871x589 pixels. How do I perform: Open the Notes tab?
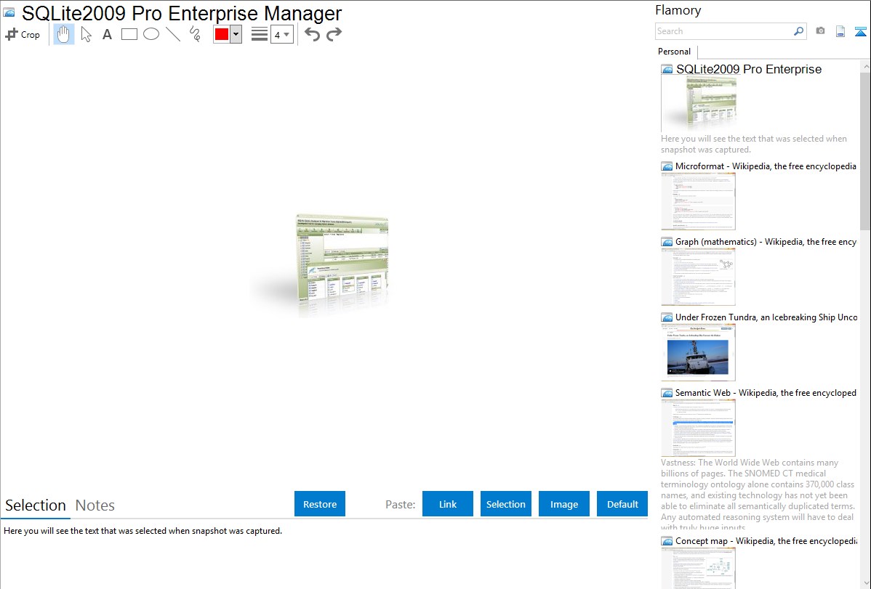tap(95, 505)
